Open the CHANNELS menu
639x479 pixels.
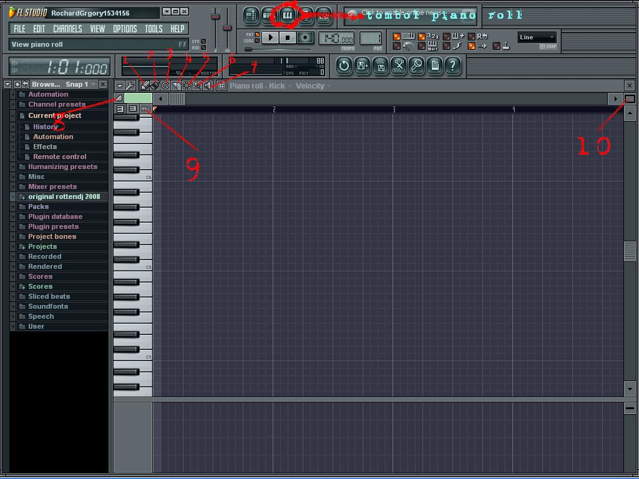coord(67,28)
